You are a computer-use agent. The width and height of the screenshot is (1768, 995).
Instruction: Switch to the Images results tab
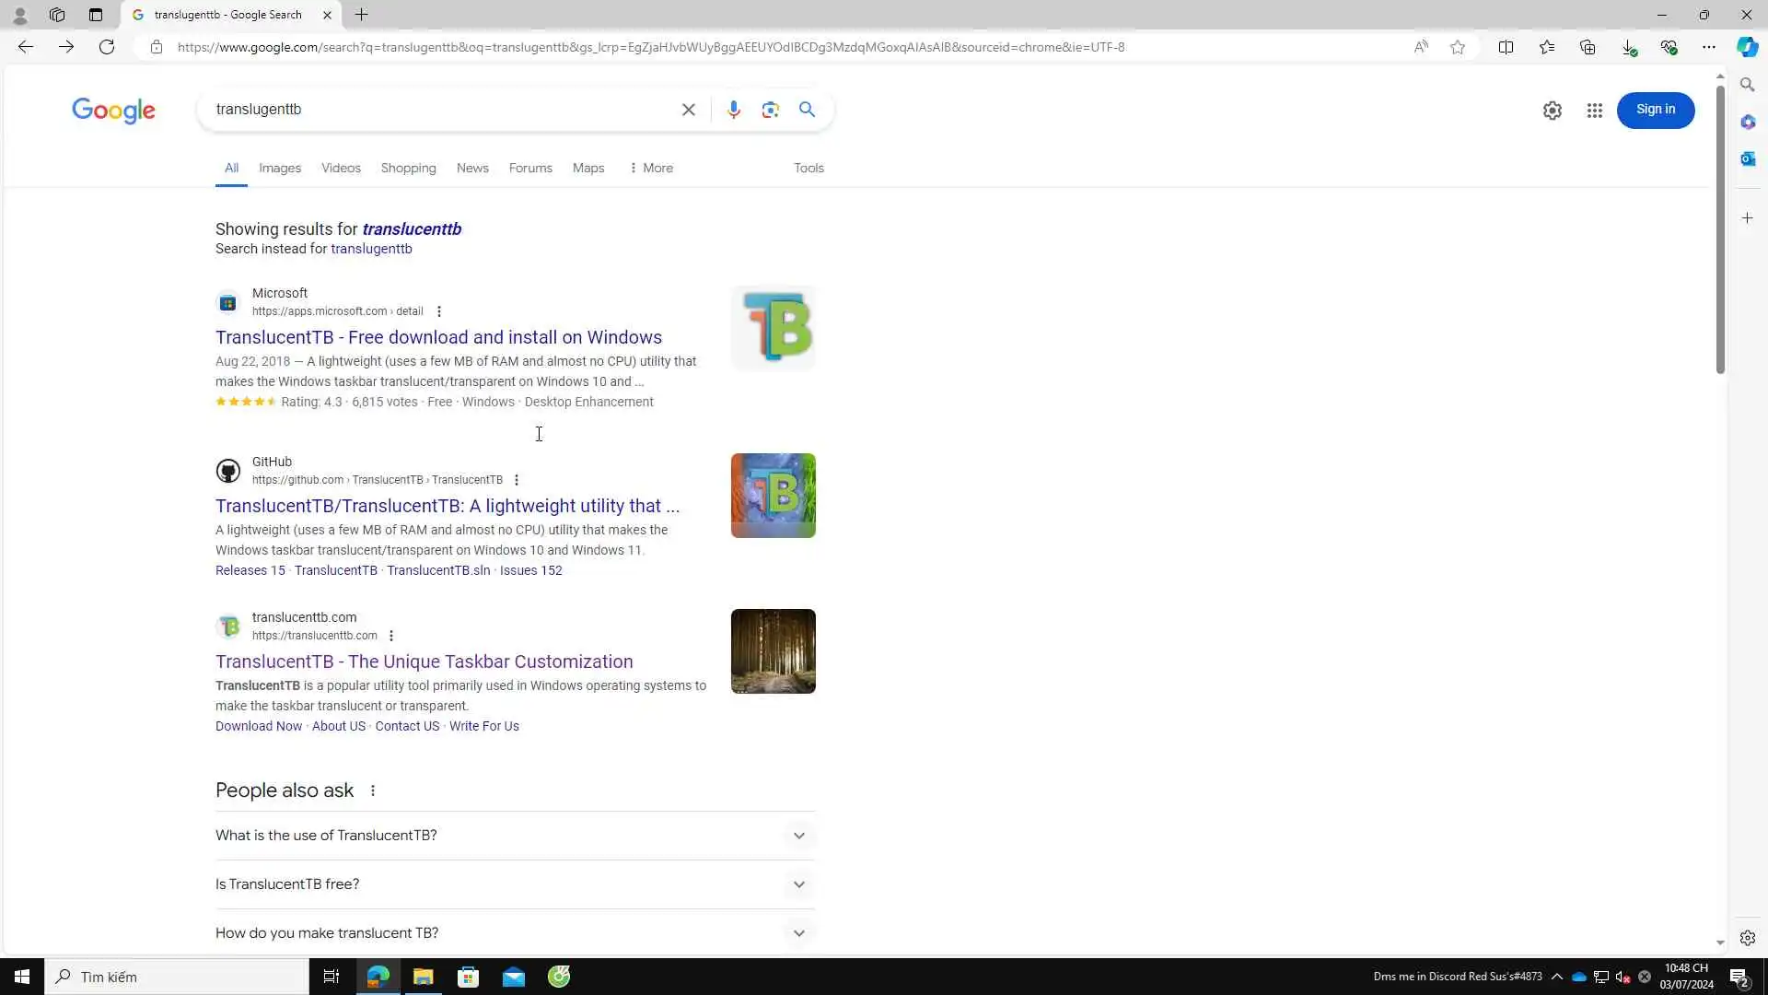click(279, 168)
